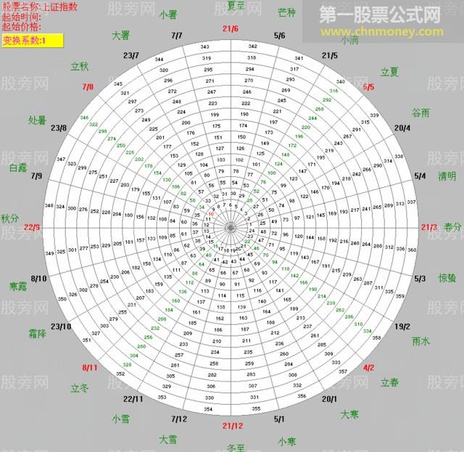464x452 pixels.
Task: Click the 起始价格 label
Action: [x=22, y=26]
